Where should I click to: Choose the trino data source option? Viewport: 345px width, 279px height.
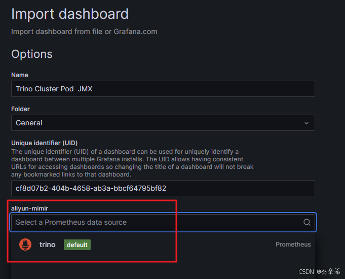(x=163, y=245)
